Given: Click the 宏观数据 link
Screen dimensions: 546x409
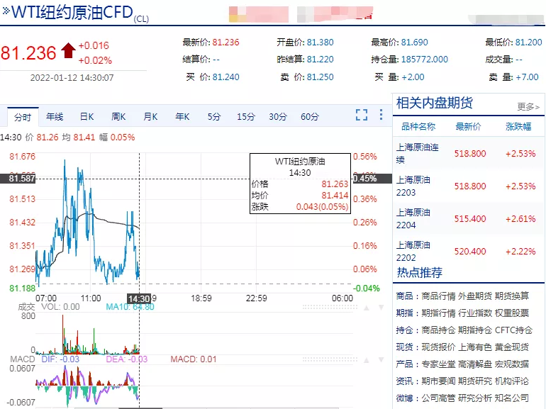Looking at the screenshot, I should [512, 364].
